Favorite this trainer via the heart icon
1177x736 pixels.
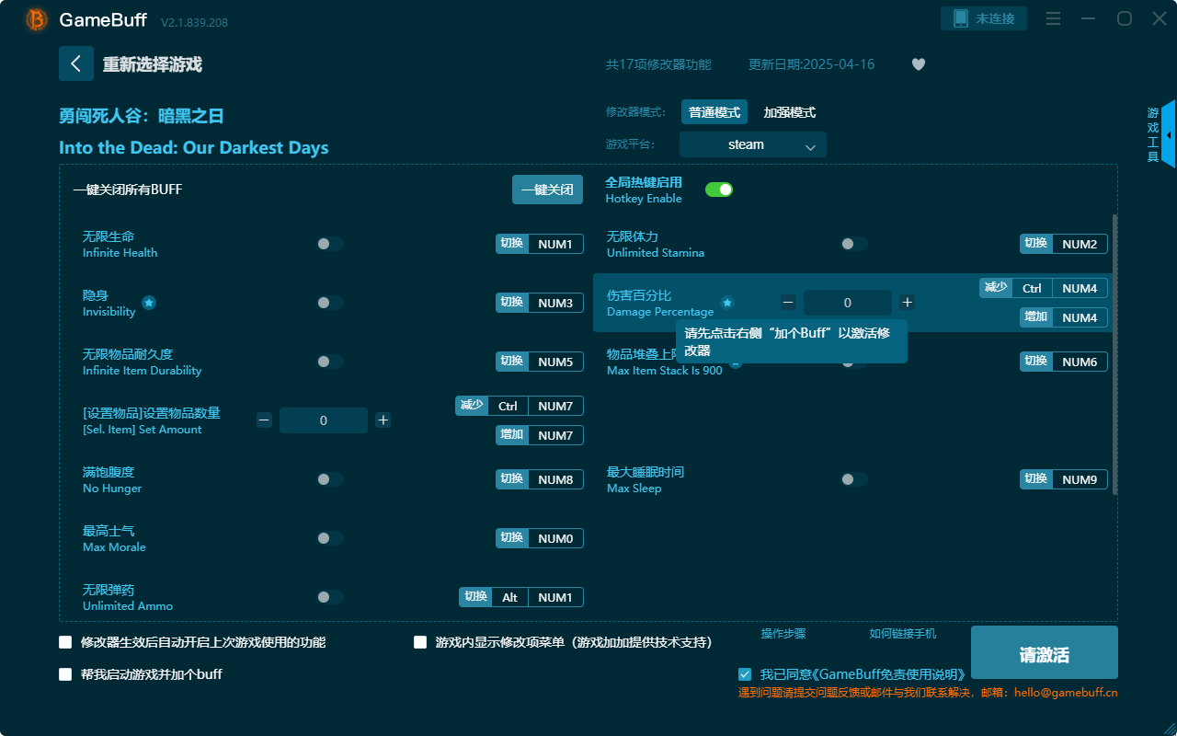[x=918, y=64]
